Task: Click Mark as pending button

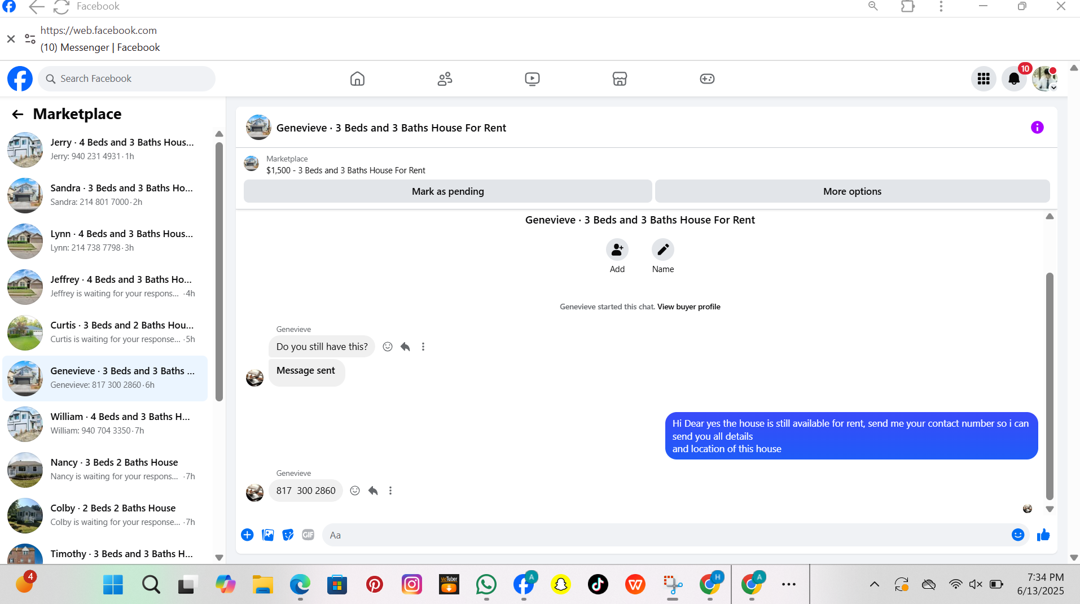Action: click(x=447, y=191)
